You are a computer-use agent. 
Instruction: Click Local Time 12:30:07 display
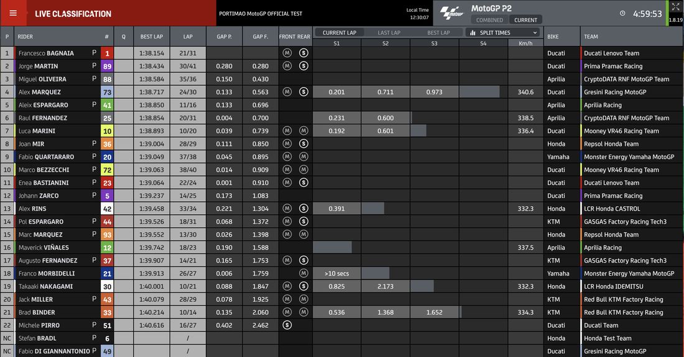click(x=417, y=14)
